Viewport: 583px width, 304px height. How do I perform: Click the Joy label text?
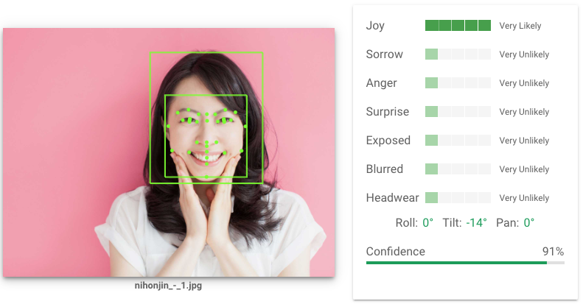(375, 26)
